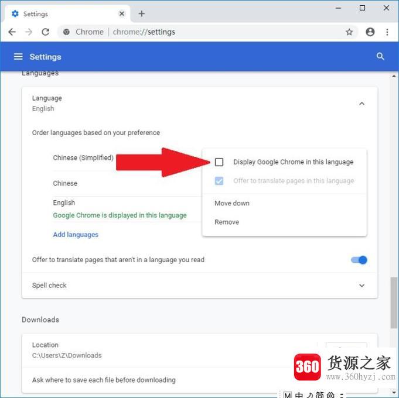Click the browser forward arrow

point(29,32)
